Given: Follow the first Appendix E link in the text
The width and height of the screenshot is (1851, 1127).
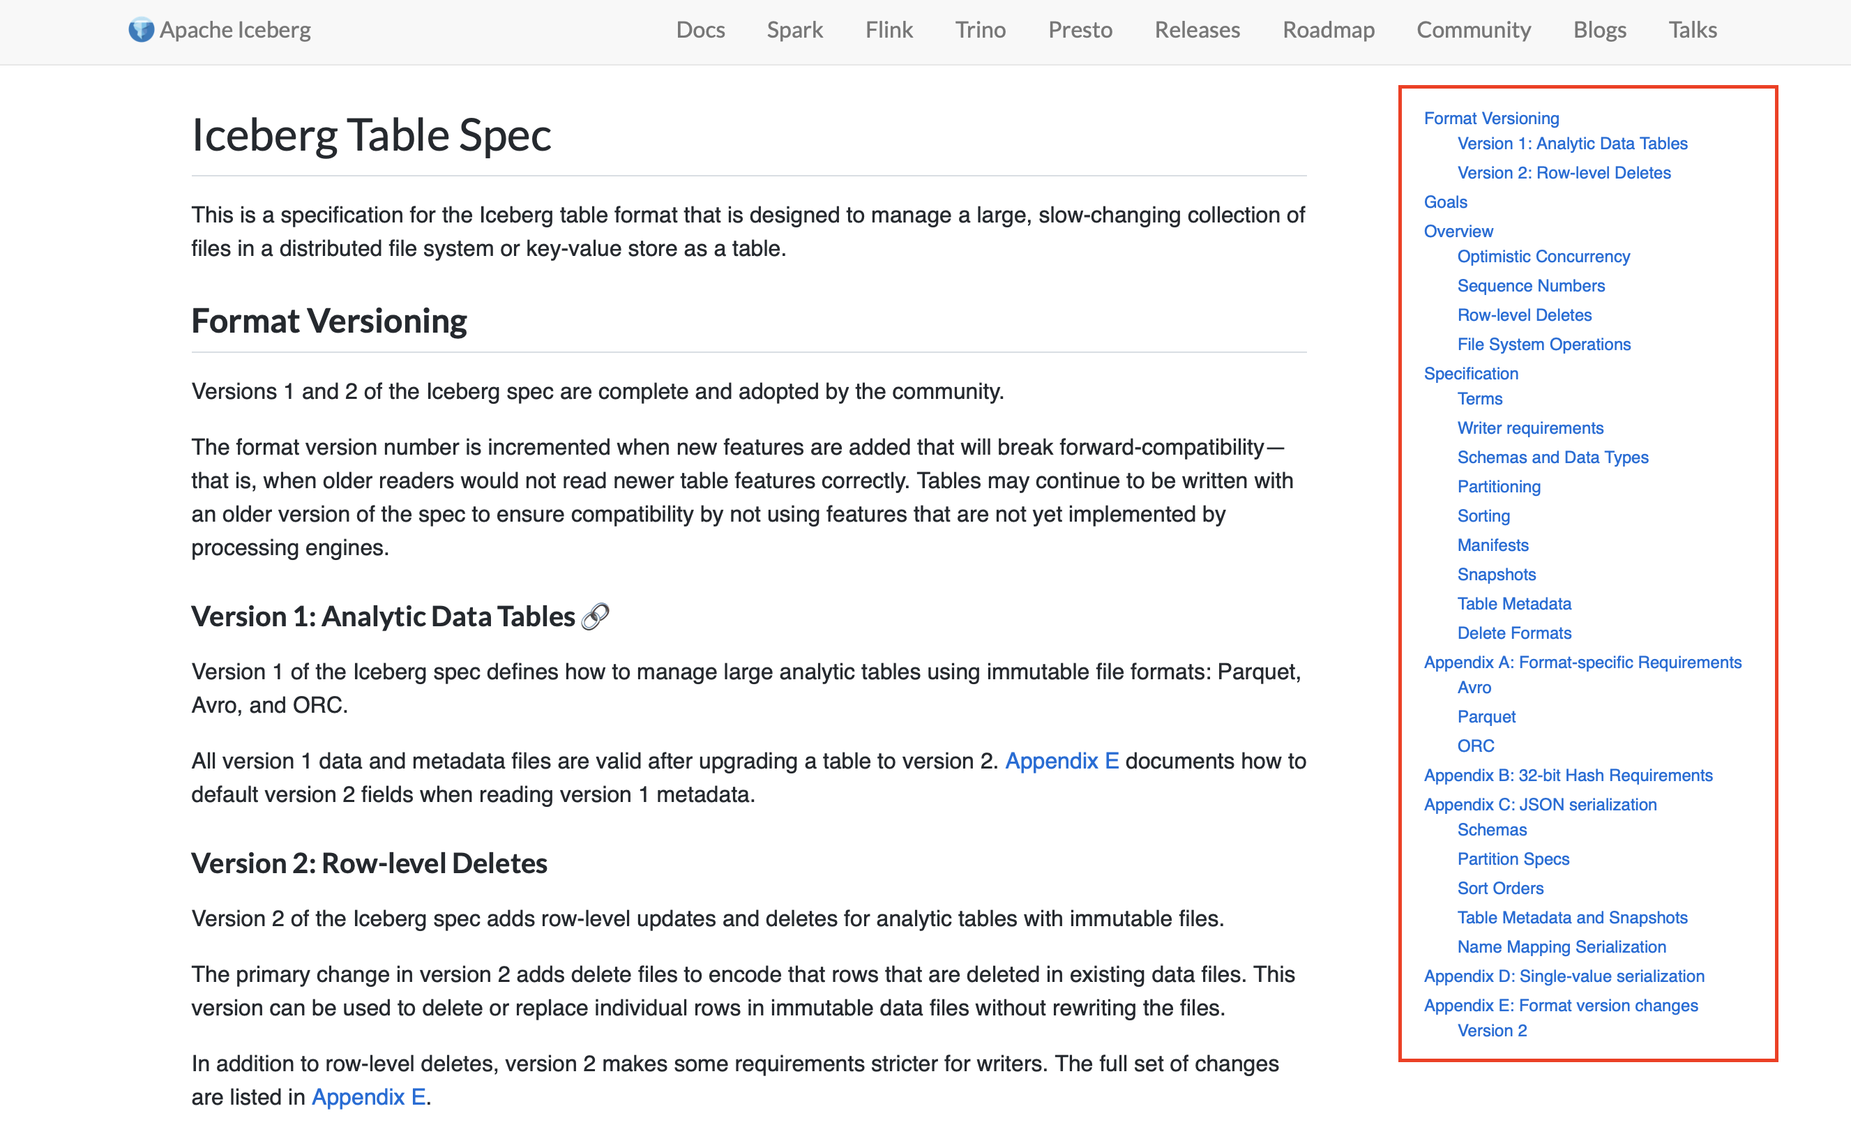Looking at the screenshot, I should [x=1062, y=761].
